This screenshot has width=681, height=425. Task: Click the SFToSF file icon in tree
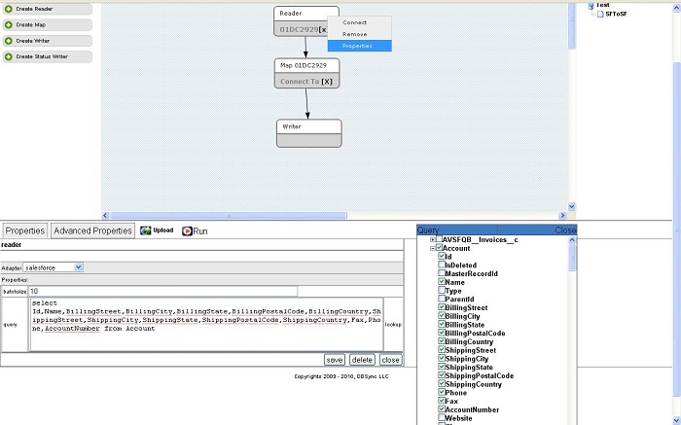(599, 14)
